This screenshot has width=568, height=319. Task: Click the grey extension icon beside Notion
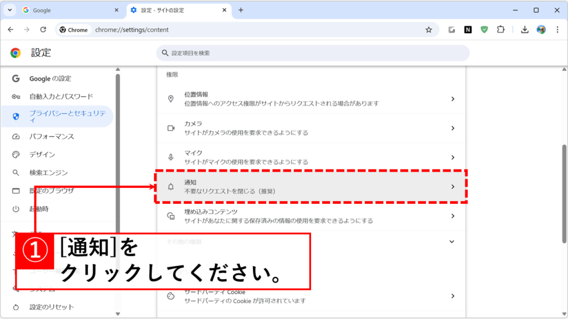[452, 30]
